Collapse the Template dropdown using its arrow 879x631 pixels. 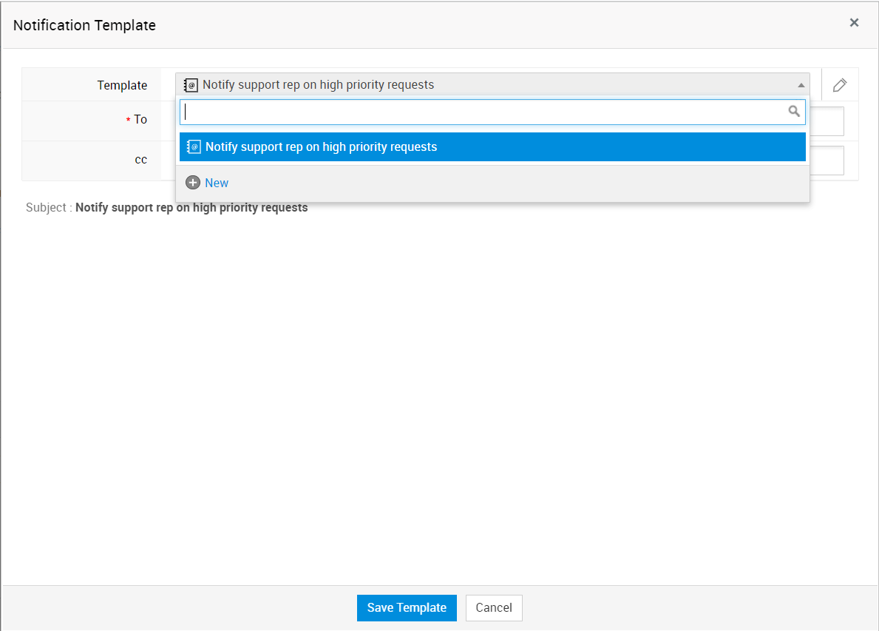coord(801,85)
